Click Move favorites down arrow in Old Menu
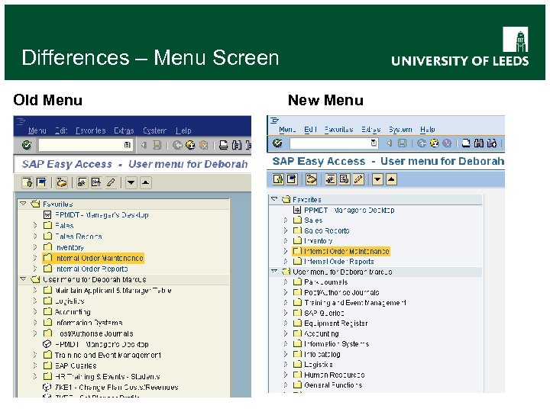The image size is (550, 412). [131, 182]
